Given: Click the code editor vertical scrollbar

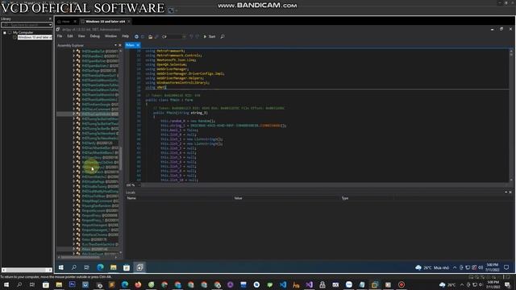Looking at the screenshot, I should coord(511,115).
